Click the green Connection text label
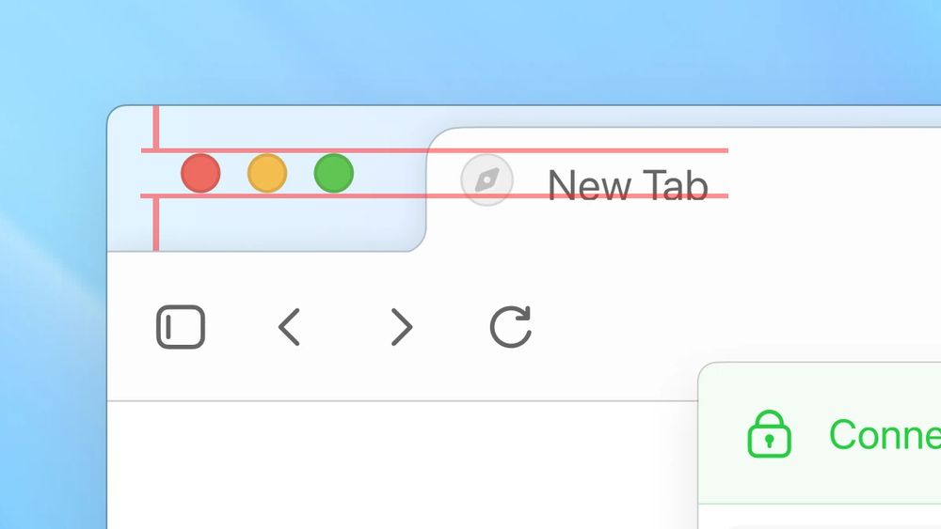Image resolution: width=941 pixels, height=529 pixels. pos(885,434)
